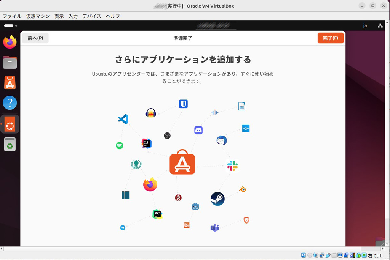Open the ファイル menu

coord(12,16)
